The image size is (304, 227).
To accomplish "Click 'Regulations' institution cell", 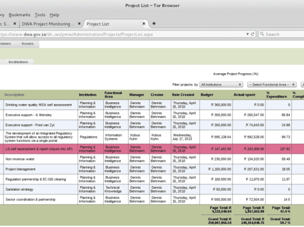I will (x=88, y=137).
